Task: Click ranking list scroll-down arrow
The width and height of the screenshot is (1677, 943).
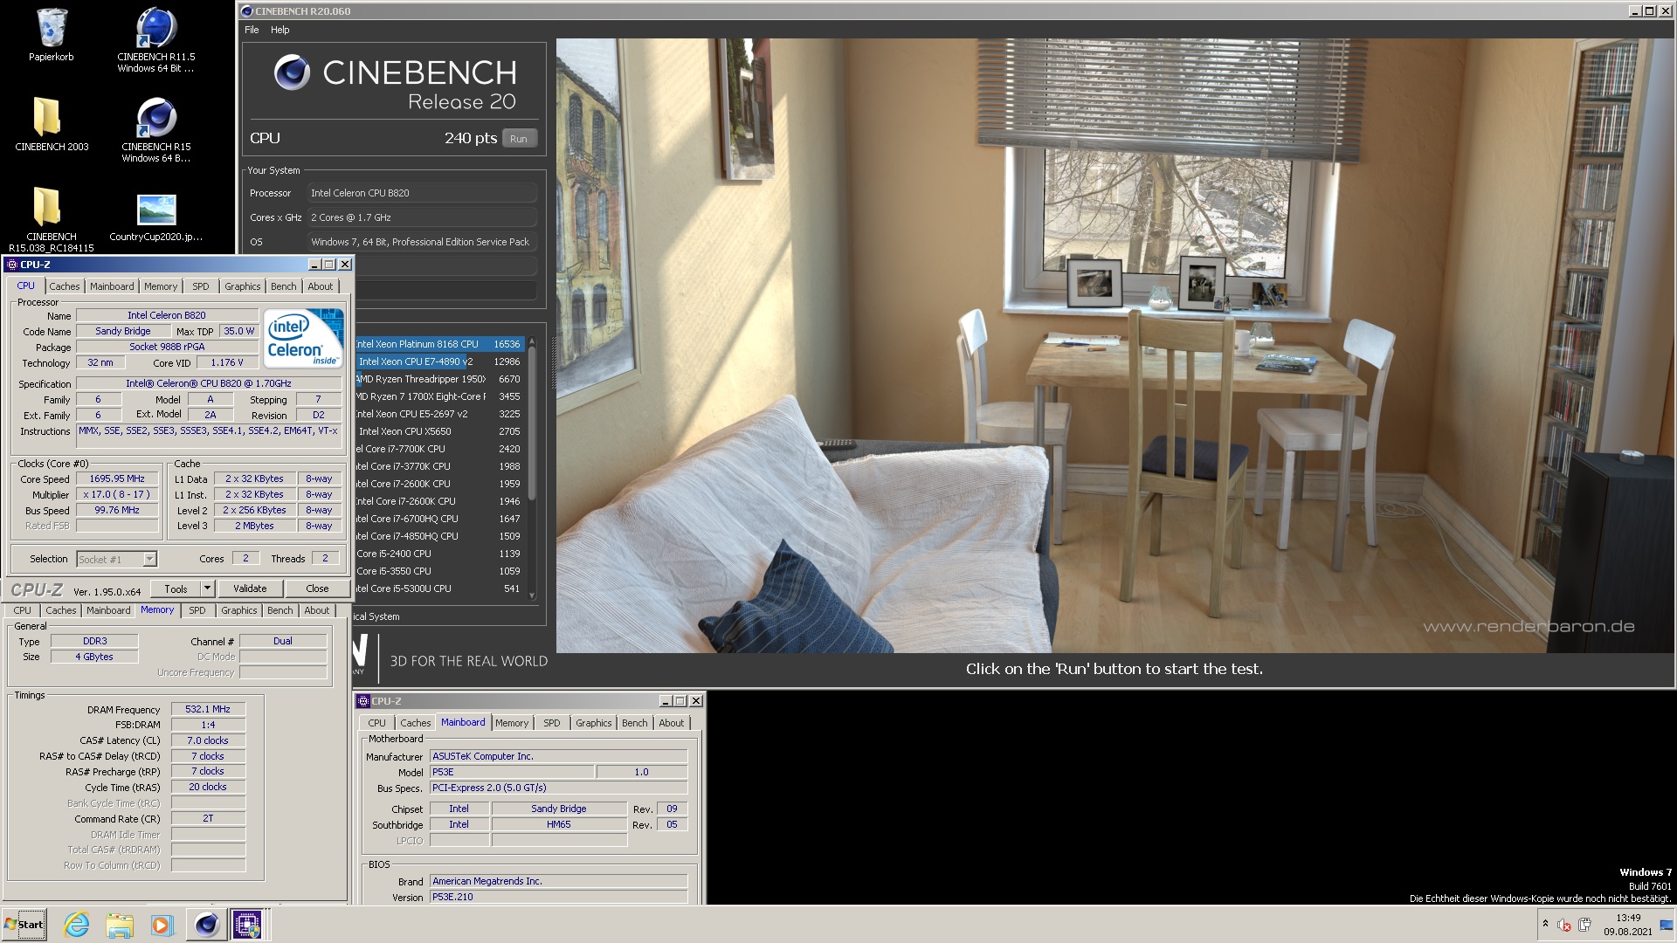Action: (532, 595)
